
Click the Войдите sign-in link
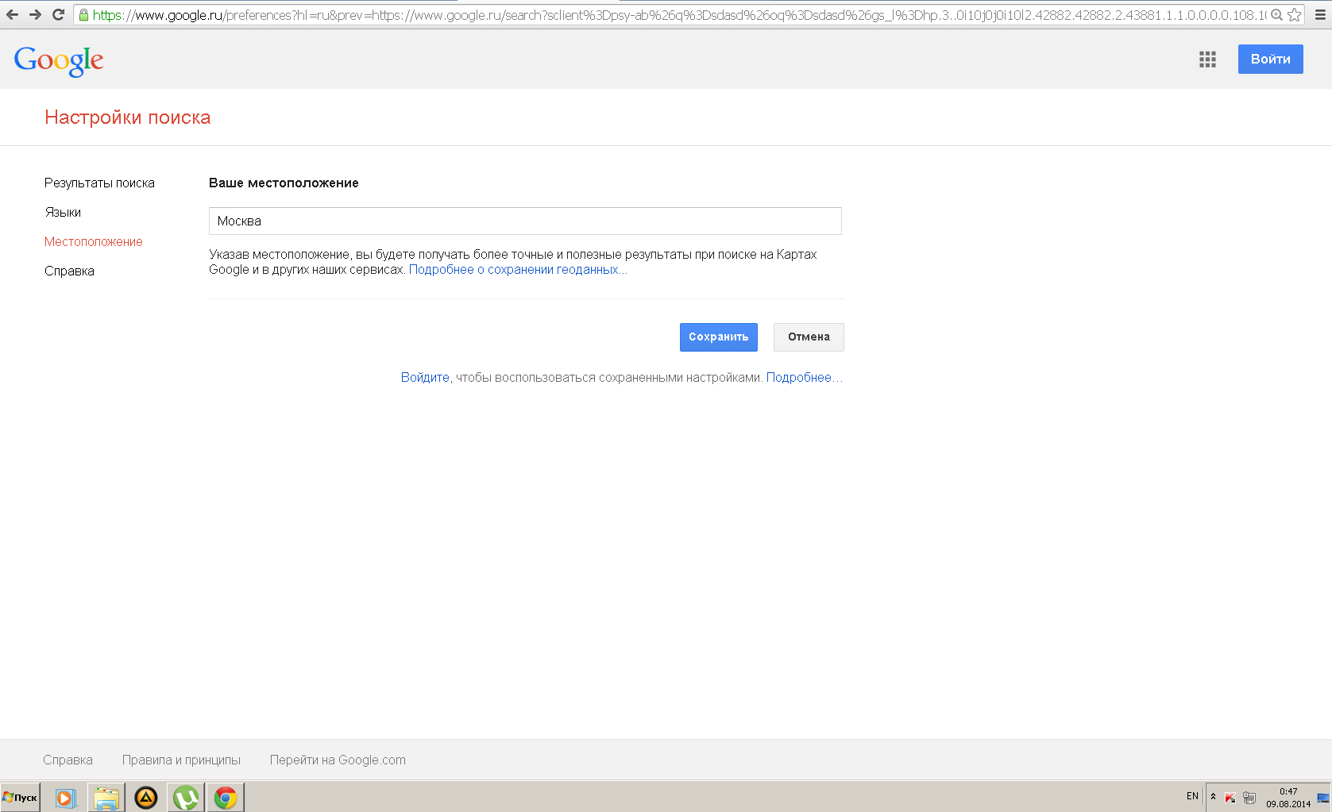click(425, 378)
